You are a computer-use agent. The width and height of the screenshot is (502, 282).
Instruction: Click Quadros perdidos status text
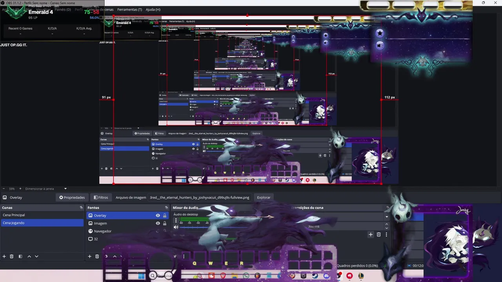point(357,266)
